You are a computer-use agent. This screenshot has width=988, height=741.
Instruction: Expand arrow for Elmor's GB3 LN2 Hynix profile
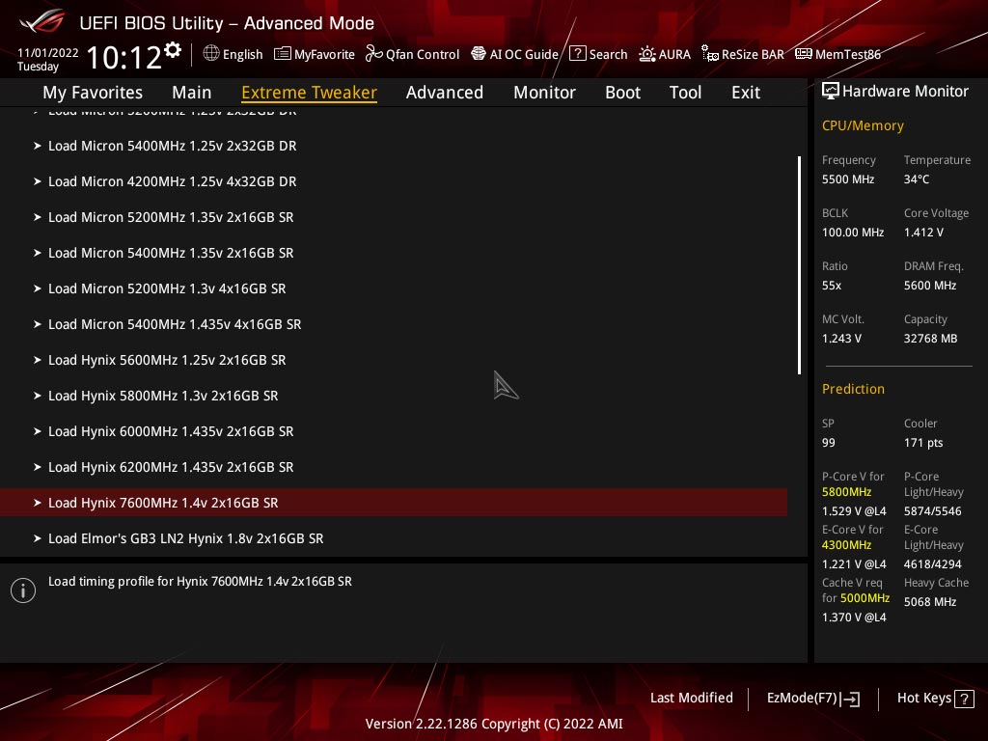pos(38,538)
